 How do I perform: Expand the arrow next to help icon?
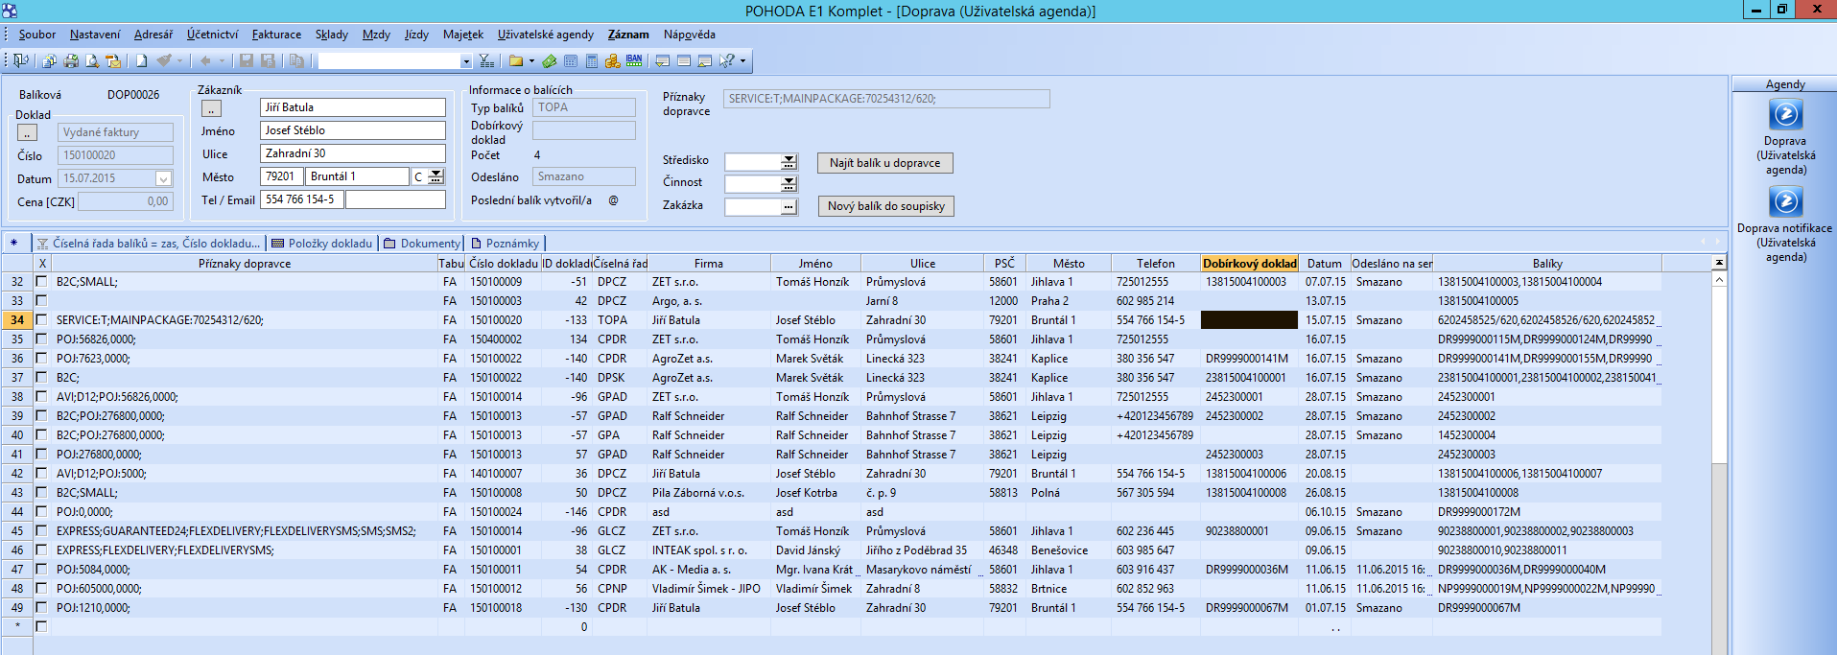(742, 60)
